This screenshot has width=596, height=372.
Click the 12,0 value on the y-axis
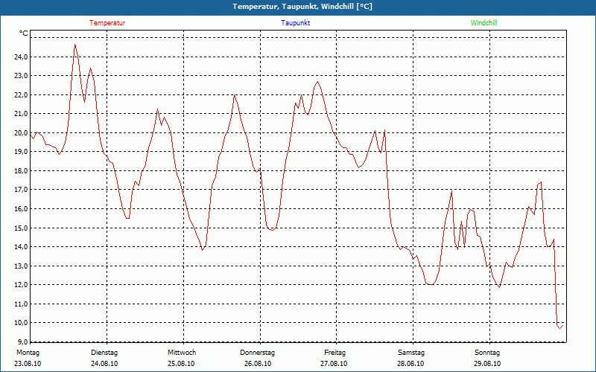[x=21, y=285]
